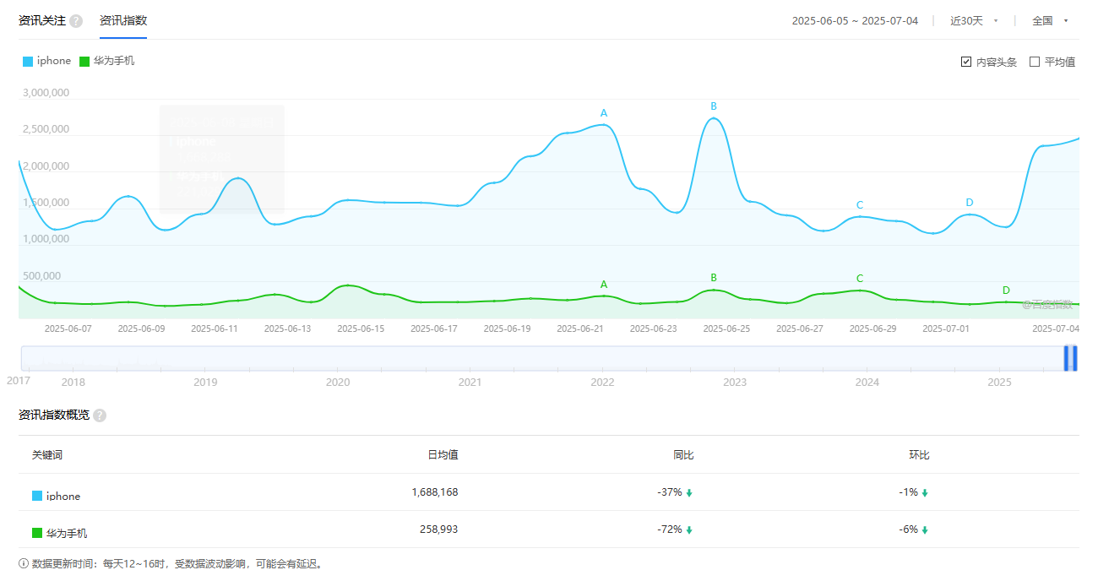Click the timeline range slider handle
1098x581 pixels.
pos(1070,358)
